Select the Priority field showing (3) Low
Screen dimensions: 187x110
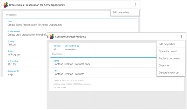click(12, 44)
